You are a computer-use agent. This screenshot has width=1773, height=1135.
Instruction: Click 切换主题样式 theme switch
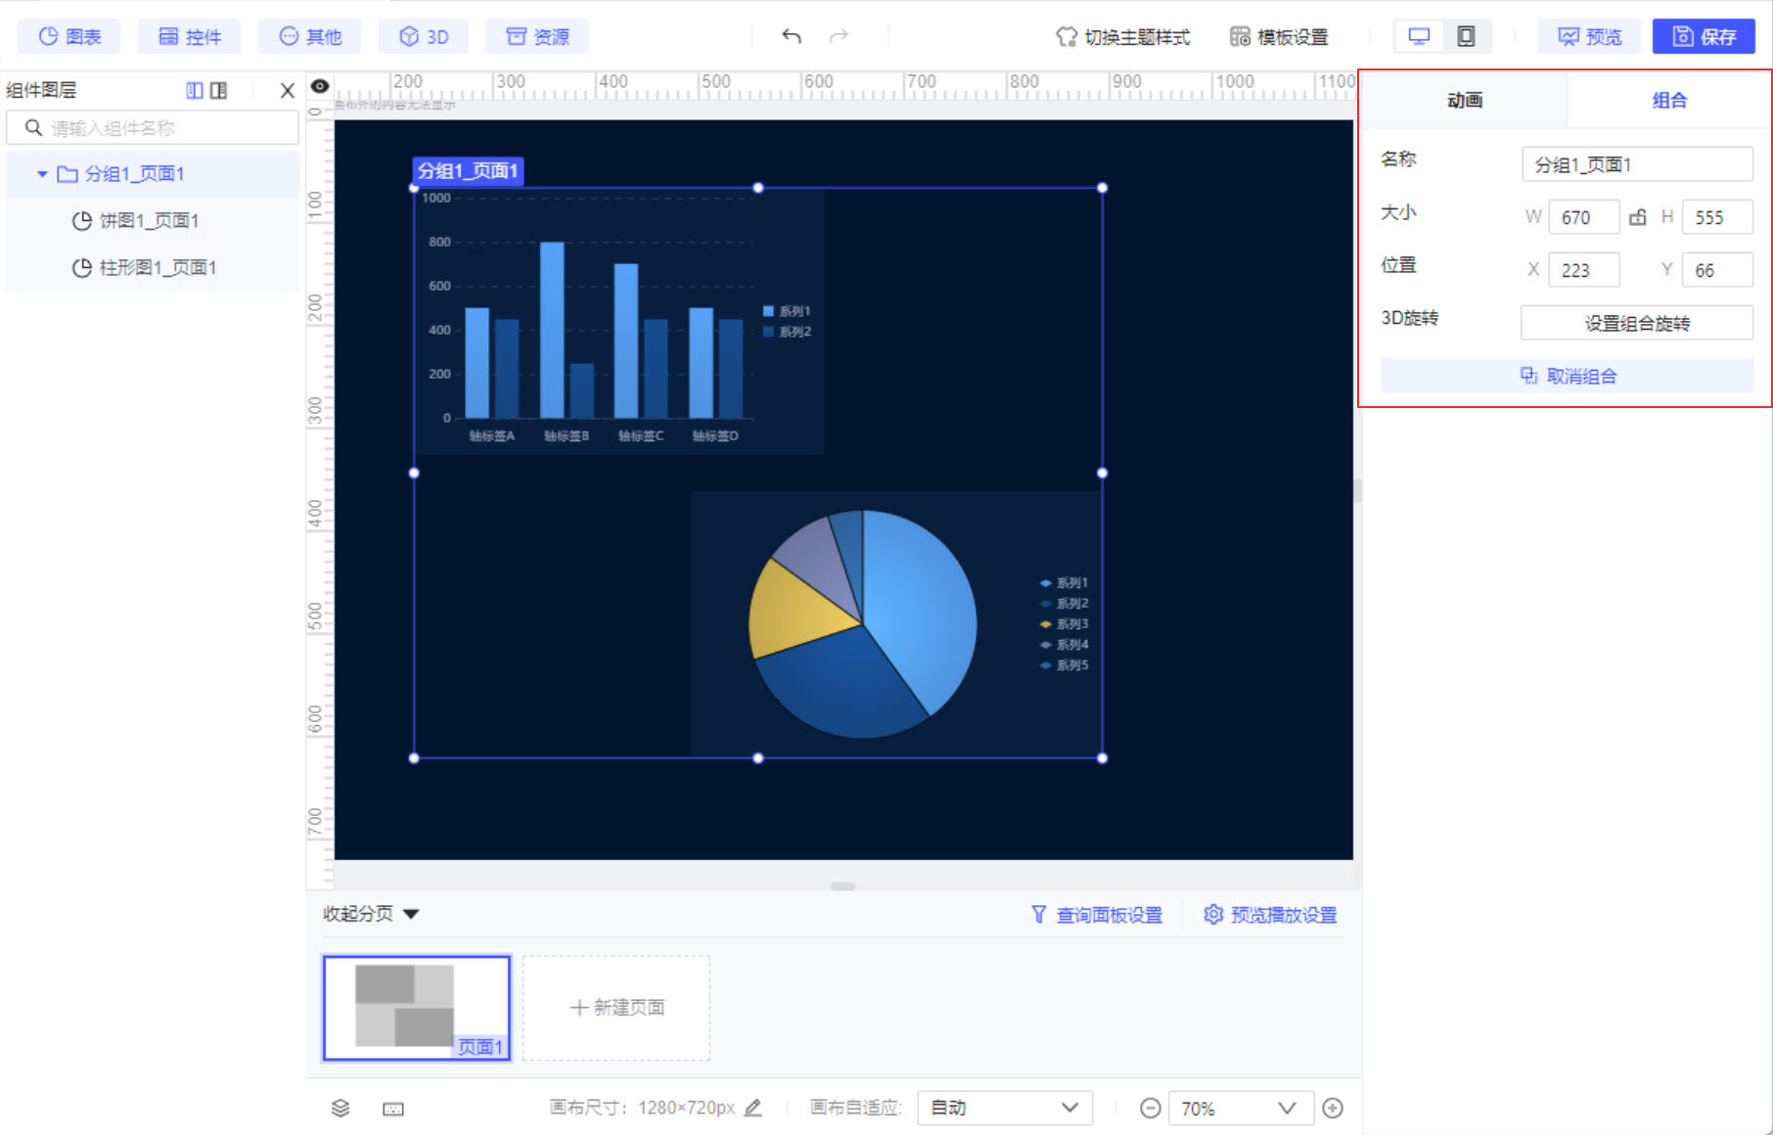click(1123, 37)
